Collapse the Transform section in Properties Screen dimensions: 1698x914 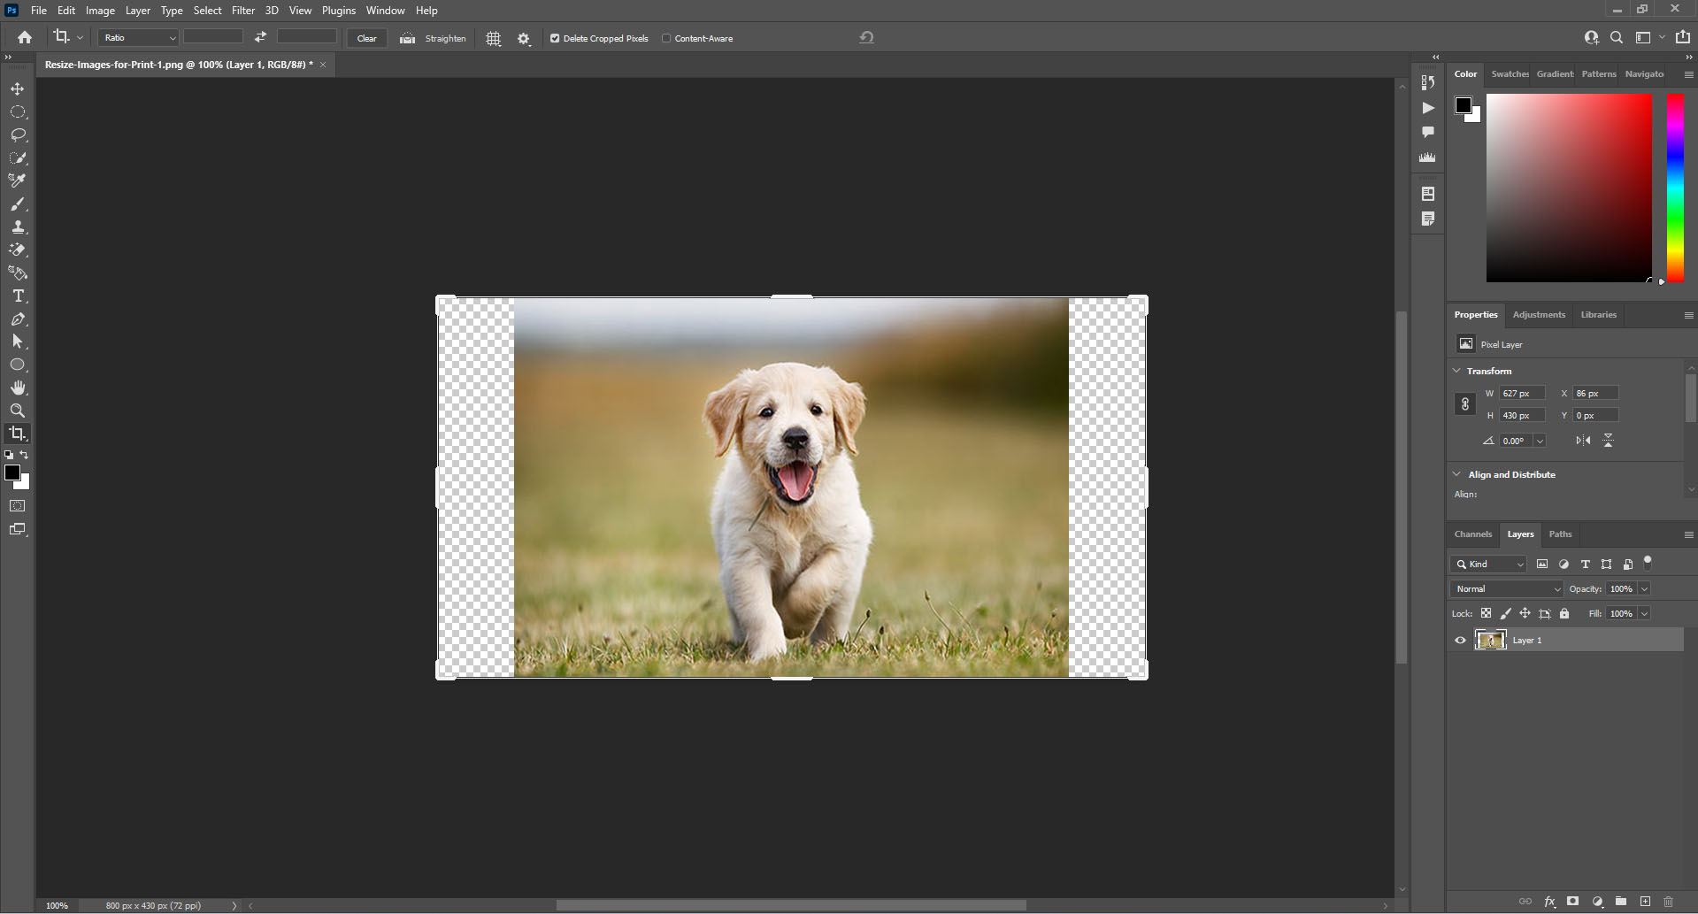[x=1457, y=371]
